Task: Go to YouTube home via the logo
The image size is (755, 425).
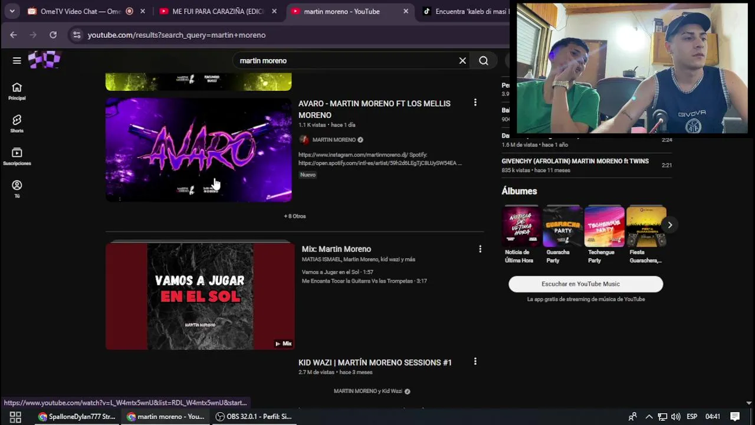Action: click(45, 60)
